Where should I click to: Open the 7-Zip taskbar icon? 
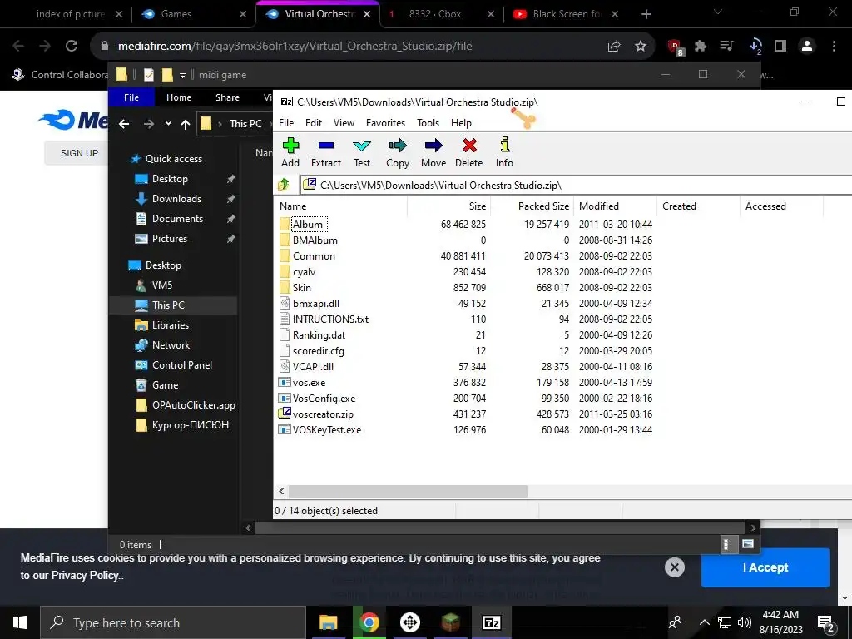[x=491, y=622]
